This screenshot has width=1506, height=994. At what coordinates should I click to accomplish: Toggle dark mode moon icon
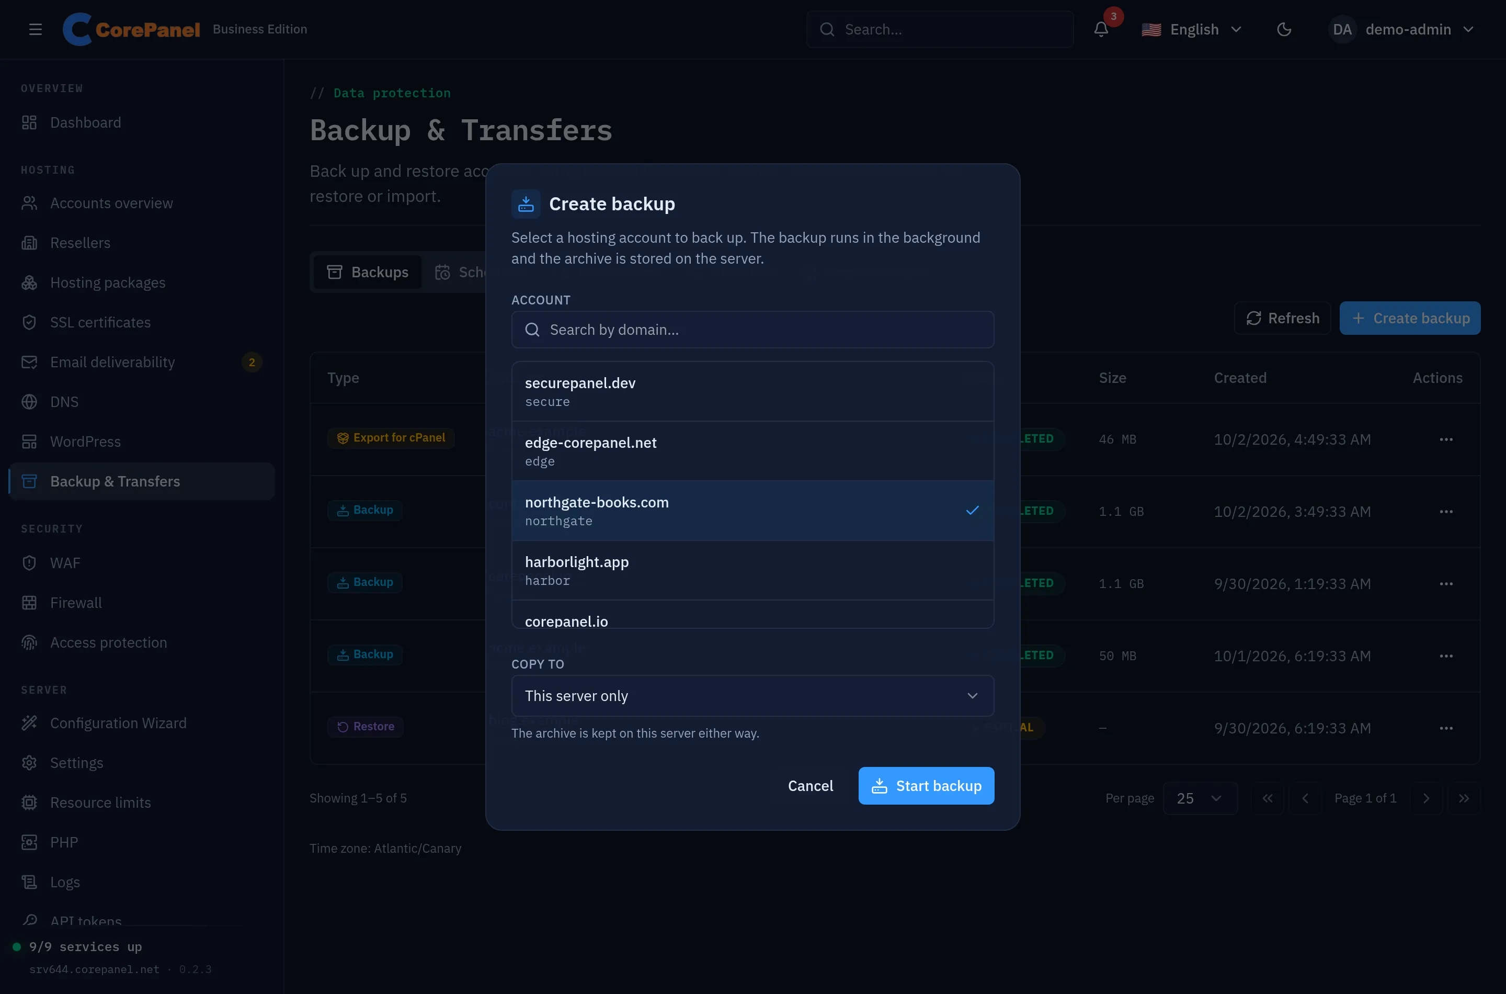pos(1284,29)
